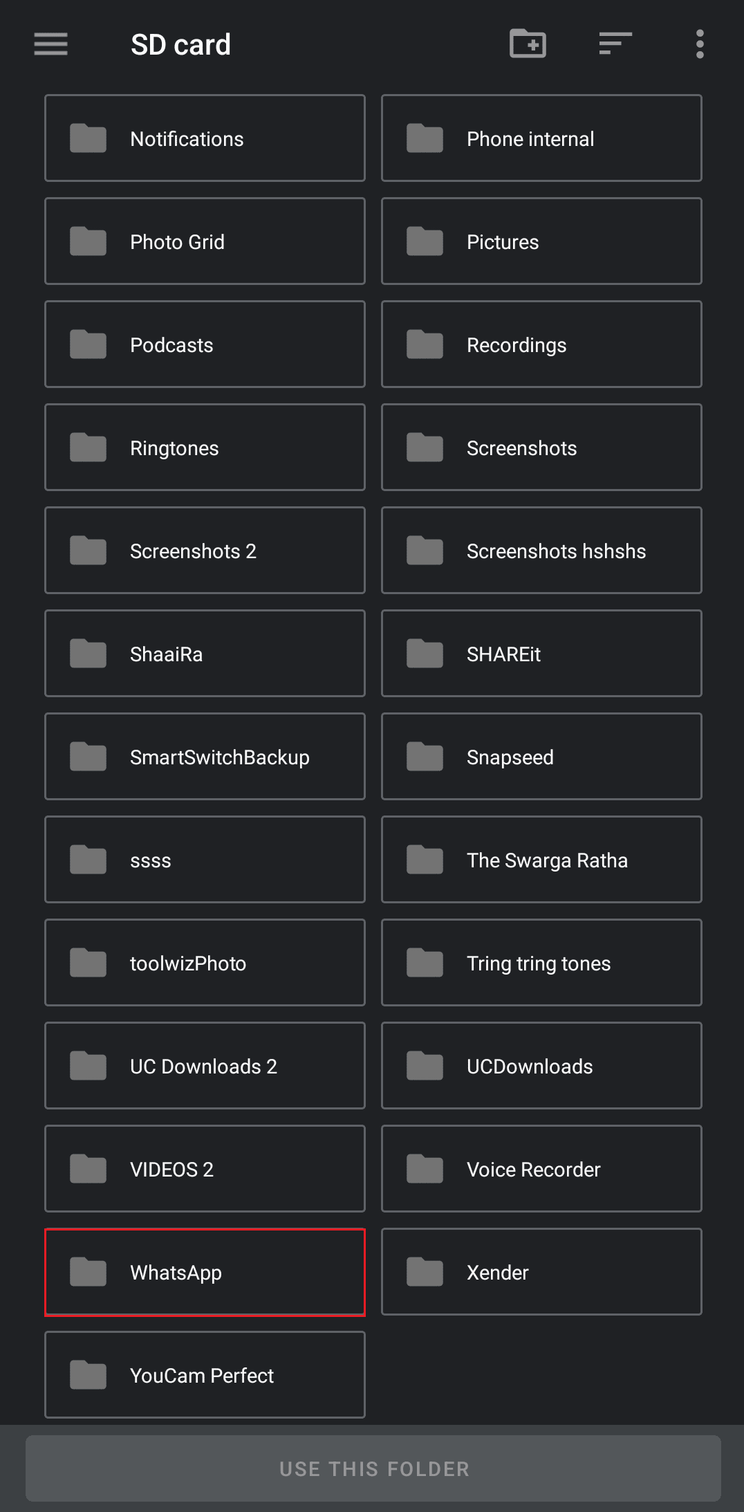The image size is (744, 1512).
Task: Select the Tring tring tones folder
Action: [x=541, y=963]
